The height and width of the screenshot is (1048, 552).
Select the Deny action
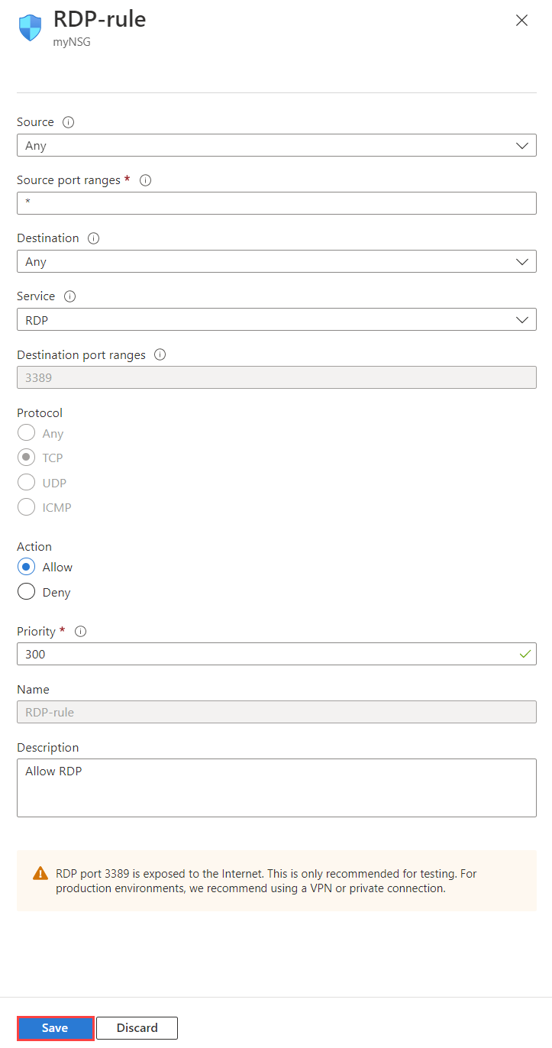tap(25, 591)
